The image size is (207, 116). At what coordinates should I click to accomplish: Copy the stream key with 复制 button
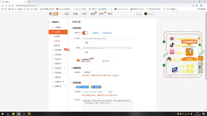[x=87, y=52]
